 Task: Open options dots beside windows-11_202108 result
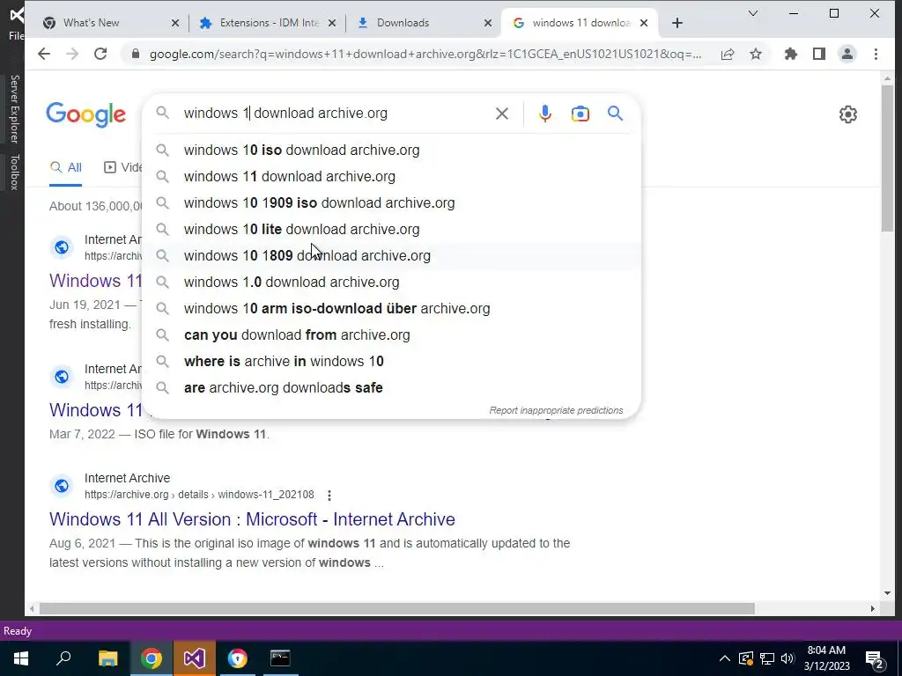tap(329, 495)
